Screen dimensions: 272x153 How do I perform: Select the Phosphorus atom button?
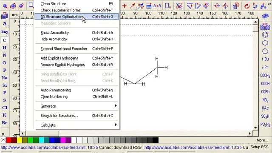coord(5,93)
